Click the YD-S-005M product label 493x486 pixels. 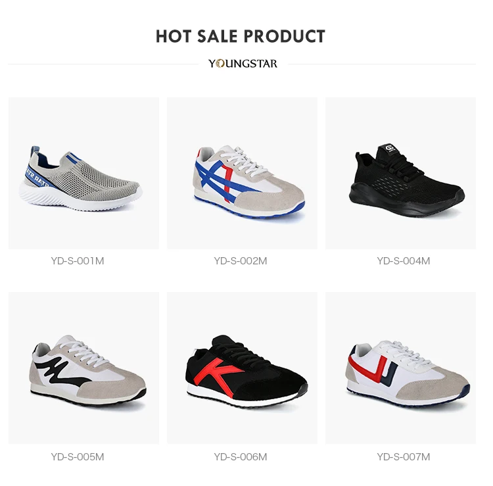point(78,457)
